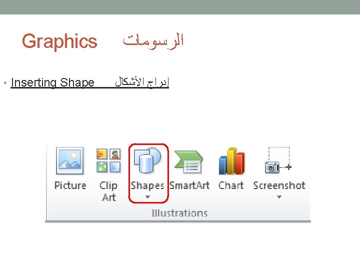Click the 'Picture' text label
The width and height of the screenshot is (360, 270).
[x=70, y=185]
